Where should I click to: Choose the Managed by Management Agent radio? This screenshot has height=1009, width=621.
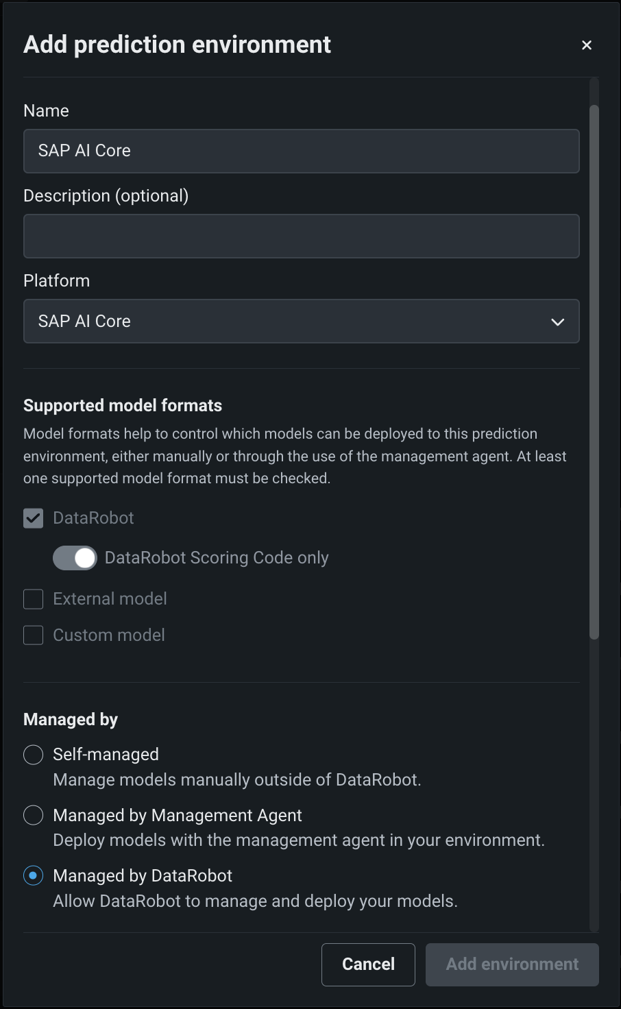(x=34, y=815)
